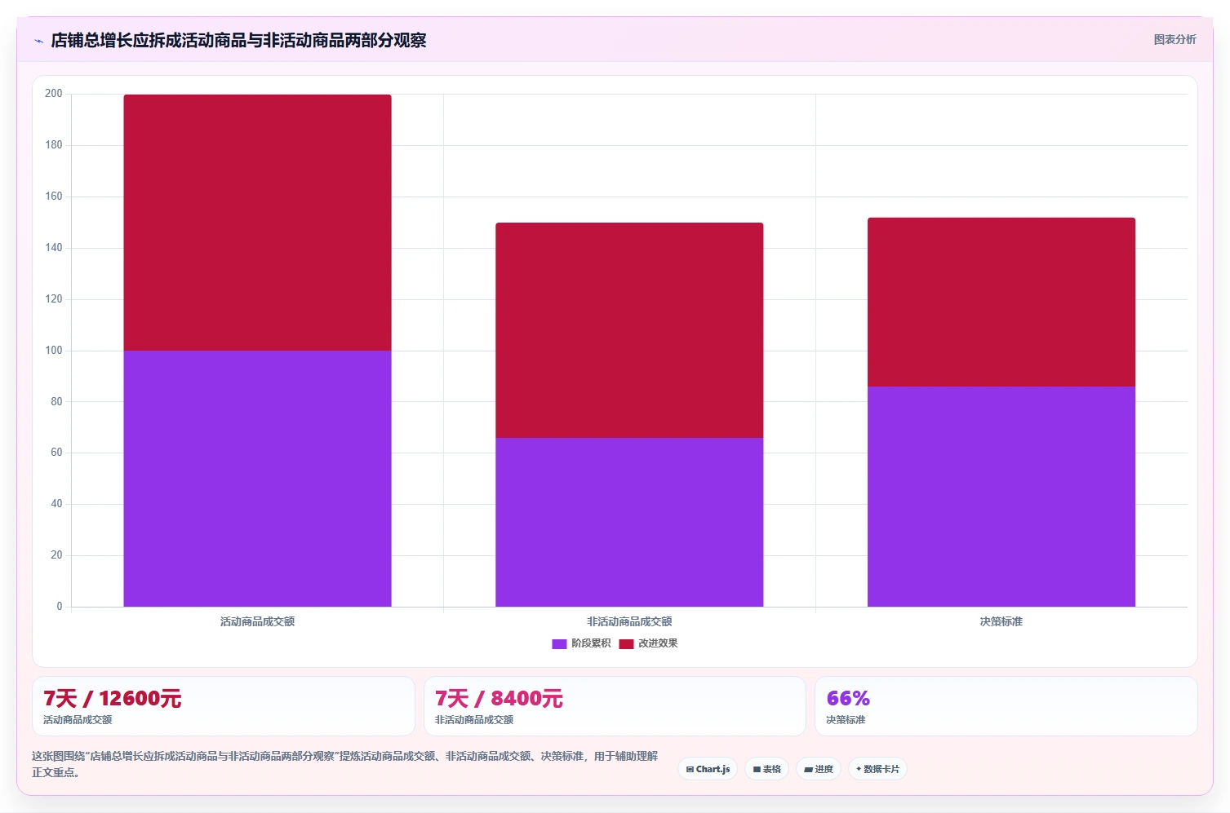Click the 图表分析 label in the header
The image size is (1230, 813).
pyautogui.click(x=1174, y=39)
